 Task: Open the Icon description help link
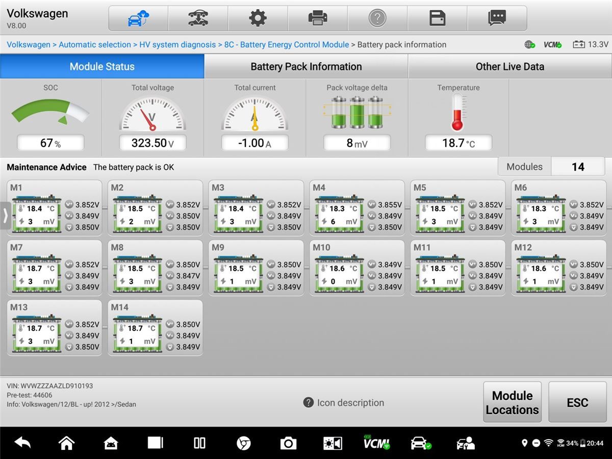coord(344,402)
